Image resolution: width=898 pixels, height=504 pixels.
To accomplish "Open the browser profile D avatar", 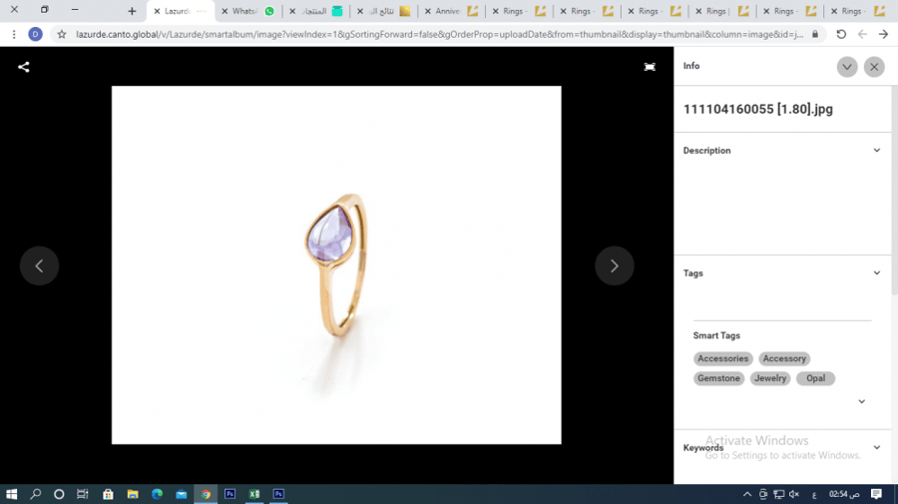I will 36,34.
